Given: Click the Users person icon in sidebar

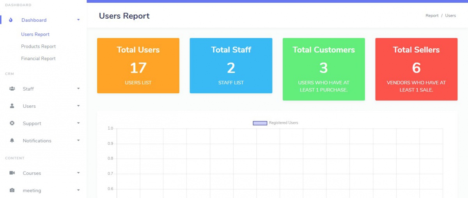Looking at the screenshot, I should tap(12, 106).
